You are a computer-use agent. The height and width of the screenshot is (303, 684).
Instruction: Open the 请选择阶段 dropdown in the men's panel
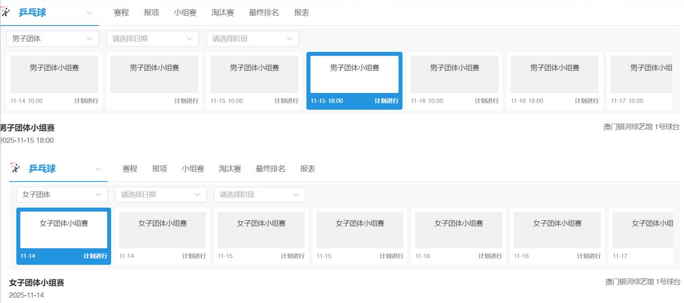(x=253, y=39)
